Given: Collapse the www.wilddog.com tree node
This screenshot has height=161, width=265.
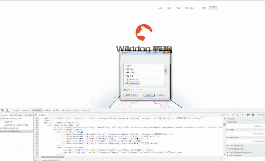Looking at the screenshot, I should (x=1, y=119).
